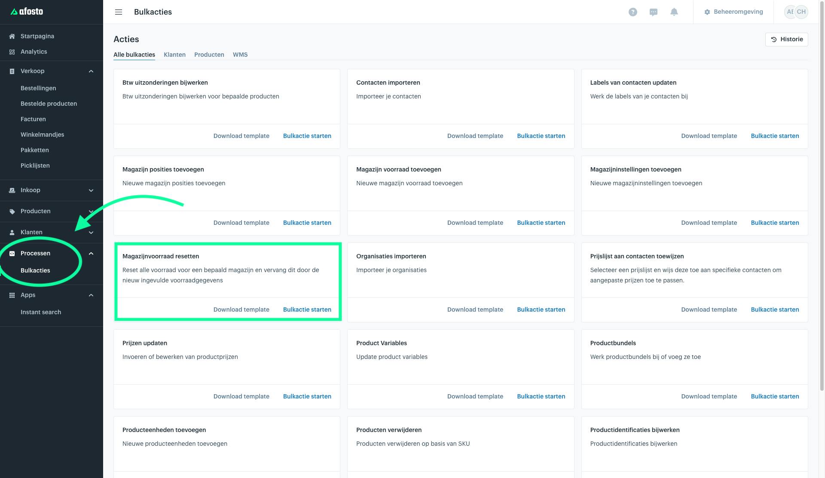Open the help question mark icon

click(632, 12)
